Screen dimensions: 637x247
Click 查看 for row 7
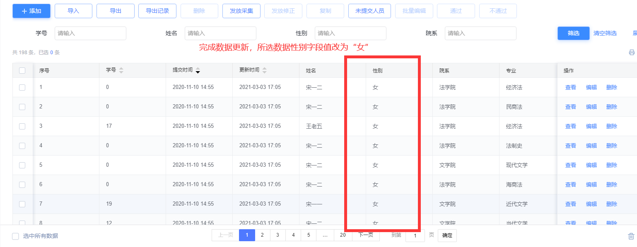[x=570, y=204]
